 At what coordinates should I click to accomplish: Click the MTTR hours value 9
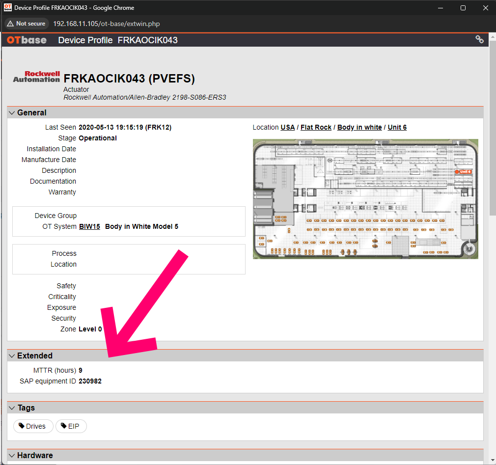(81, 370)
